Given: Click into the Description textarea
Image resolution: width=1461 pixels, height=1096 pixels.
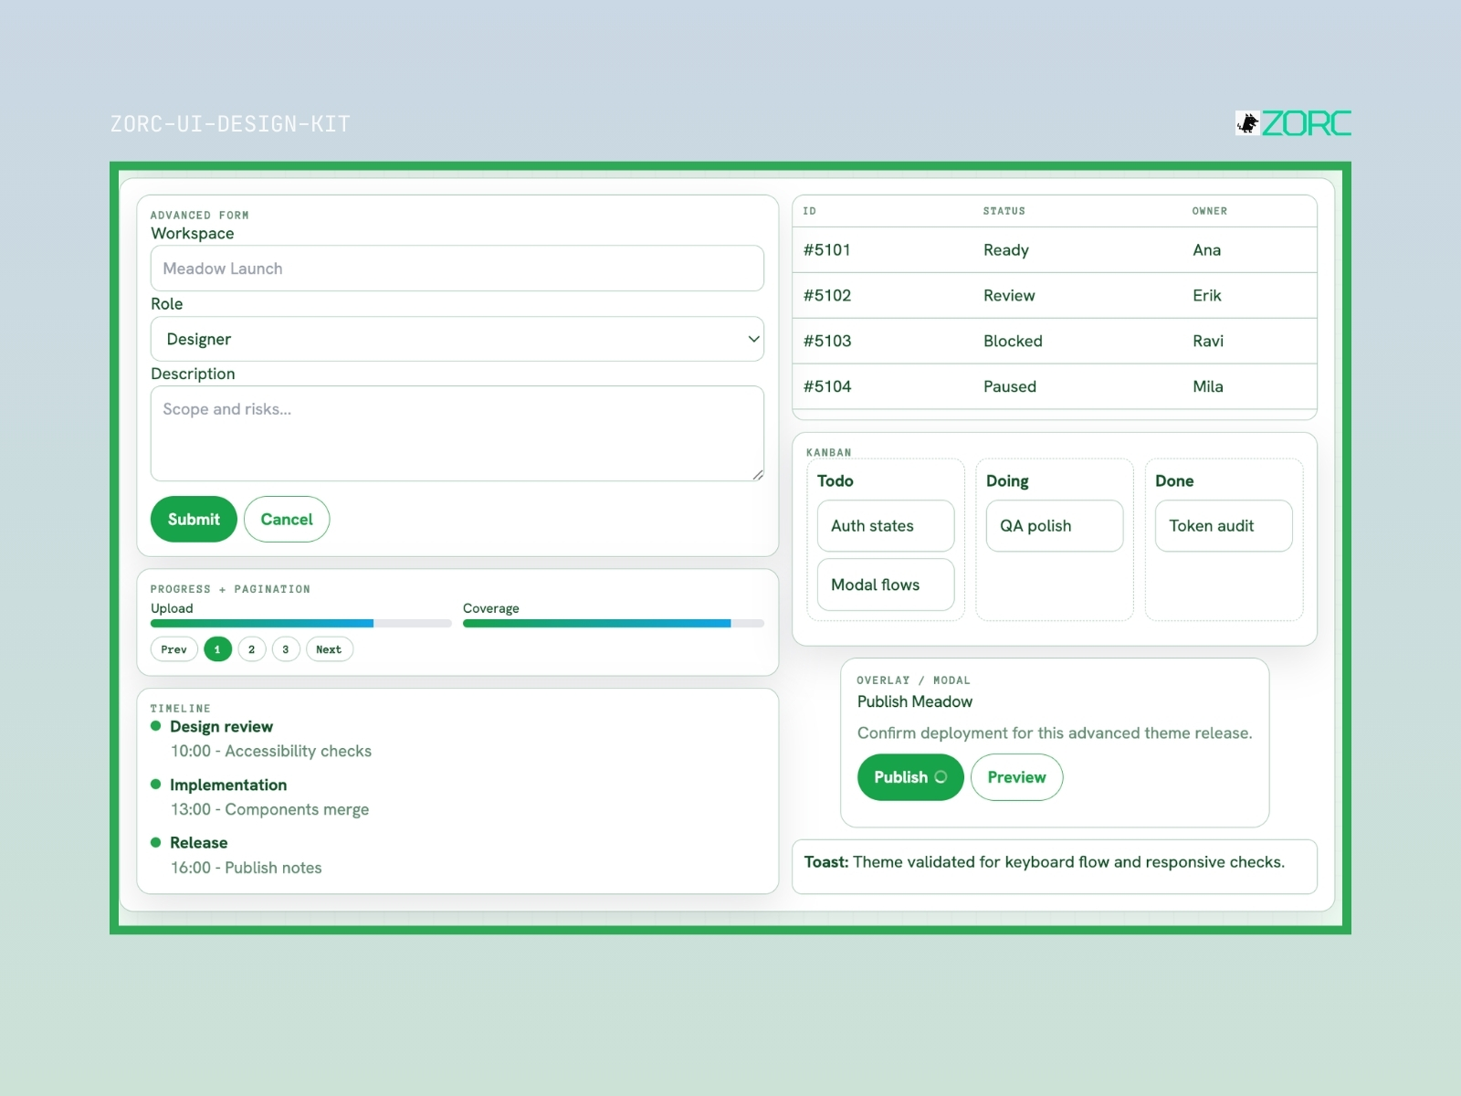Looking at the screenshot, I should [x=457, y=434].
